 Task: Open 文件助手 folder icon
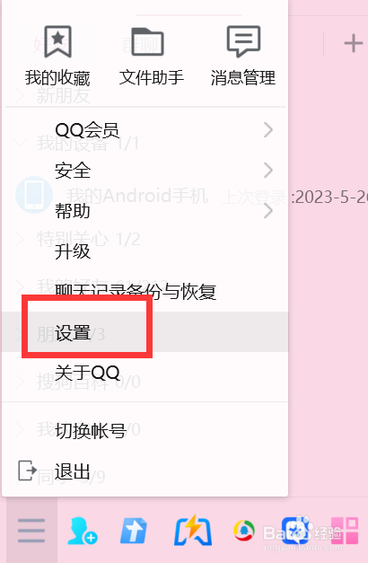[x=147, y=41]
